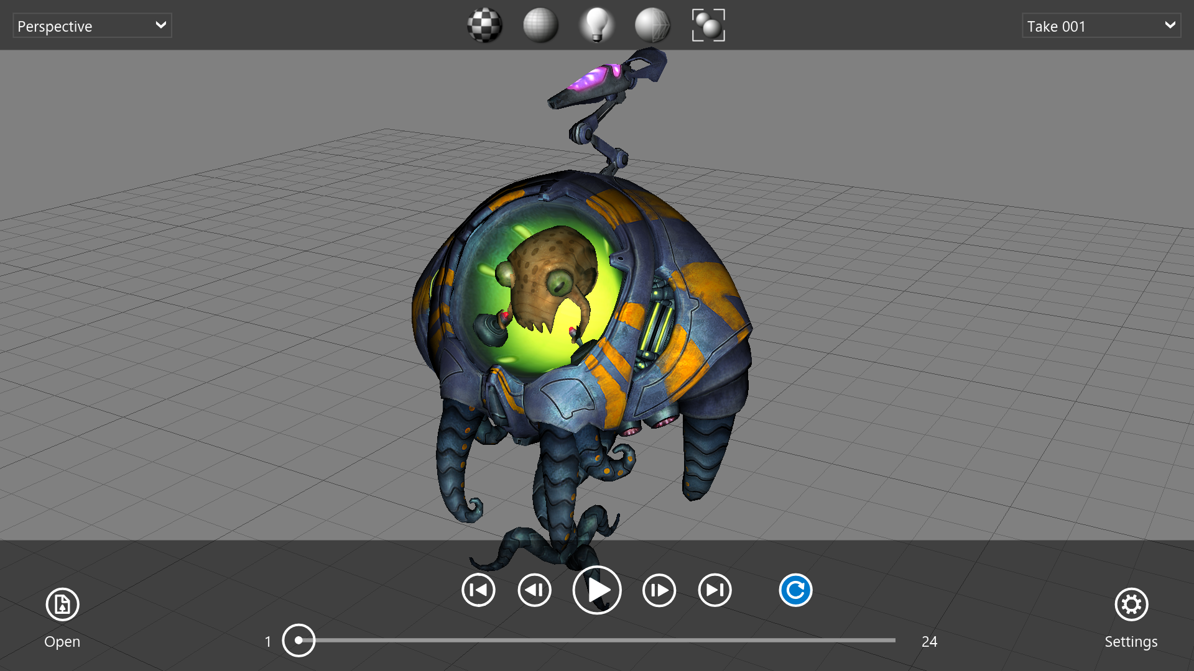Click the Open text label
This screenshot has height=671, width=1194.
pyautogui.click(x=62, y=642)
